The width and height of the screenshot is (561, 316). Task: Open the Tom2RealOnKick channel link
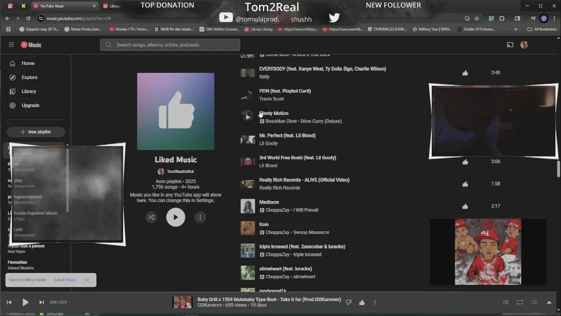180,172
